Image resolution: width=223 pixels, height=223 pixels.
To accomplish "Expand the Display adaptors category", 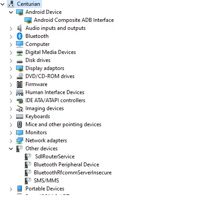I will tap(11, 69).
